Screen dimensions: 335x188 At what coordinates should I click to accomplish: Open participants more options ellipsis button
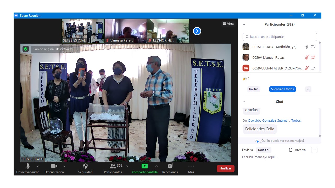click(308, 89)
